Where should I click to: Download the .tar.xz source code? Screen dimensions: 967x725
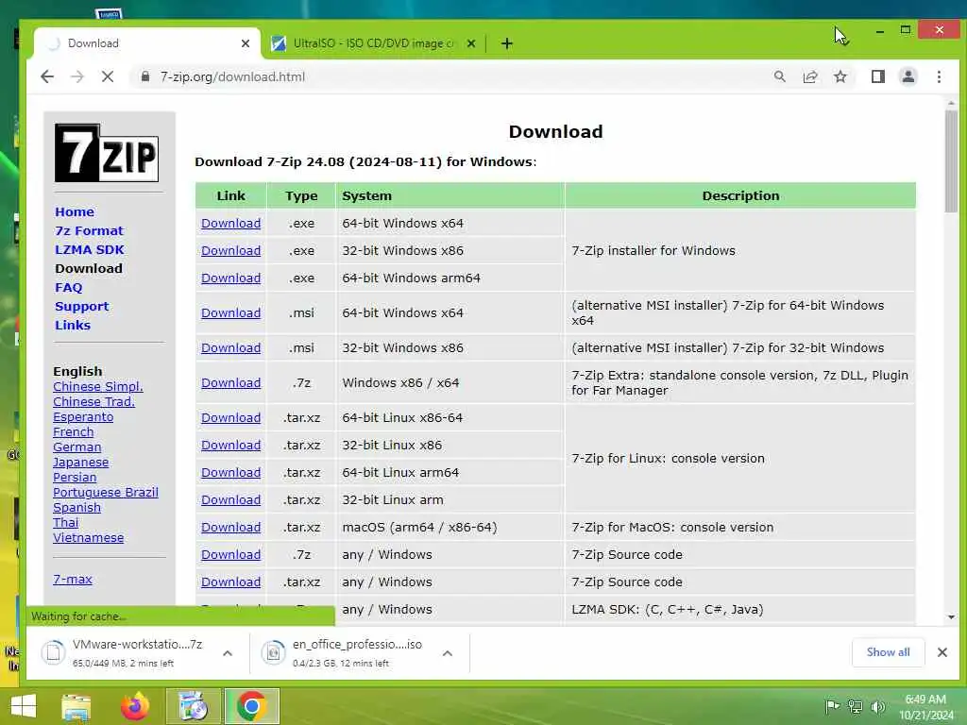point(230,582)
